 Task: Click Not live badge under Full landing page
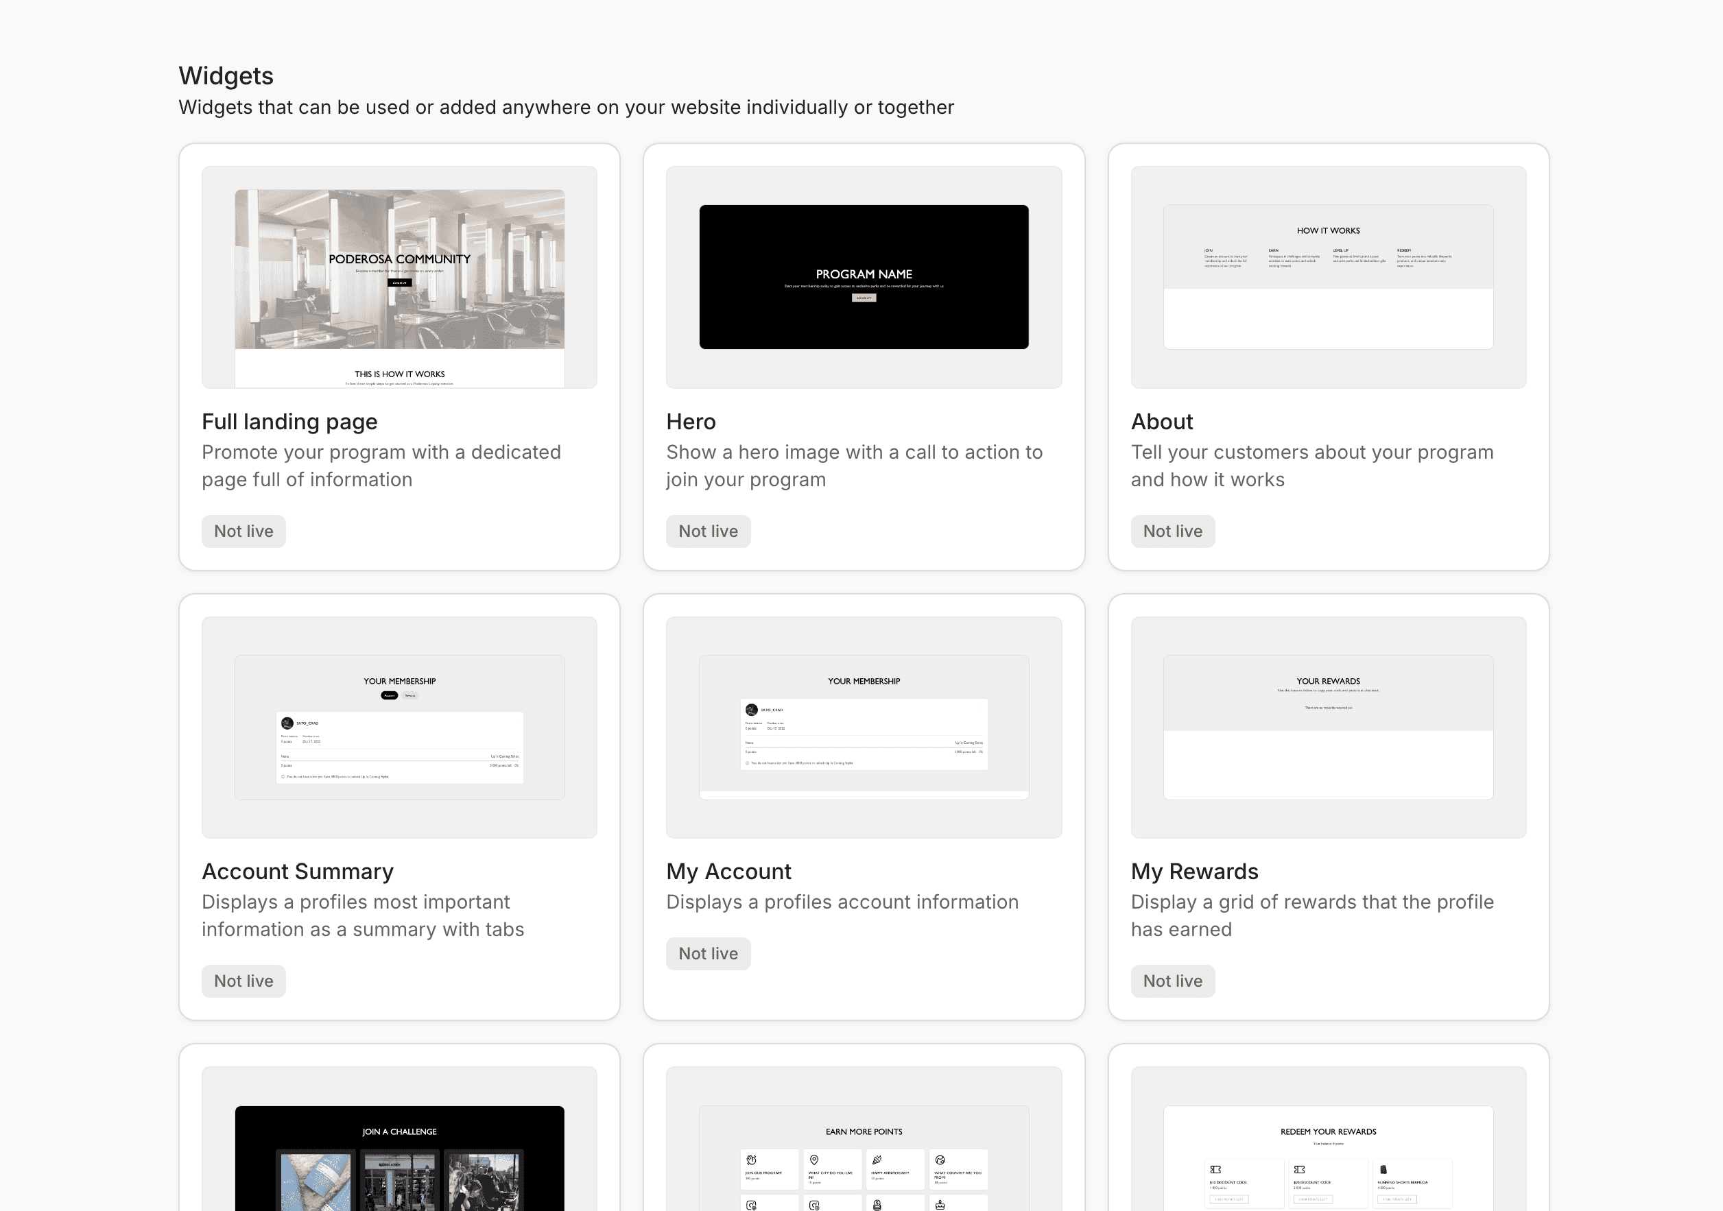click(243, 531)
